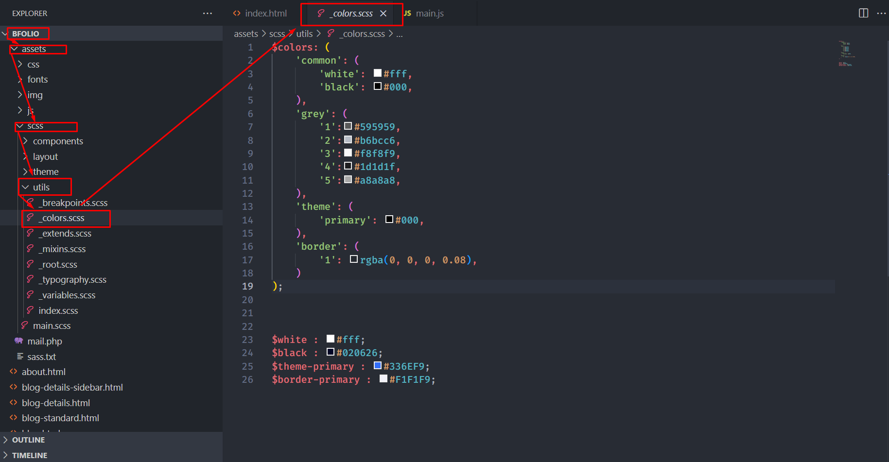Switch to the index.html tab

(x=260, y=14)
